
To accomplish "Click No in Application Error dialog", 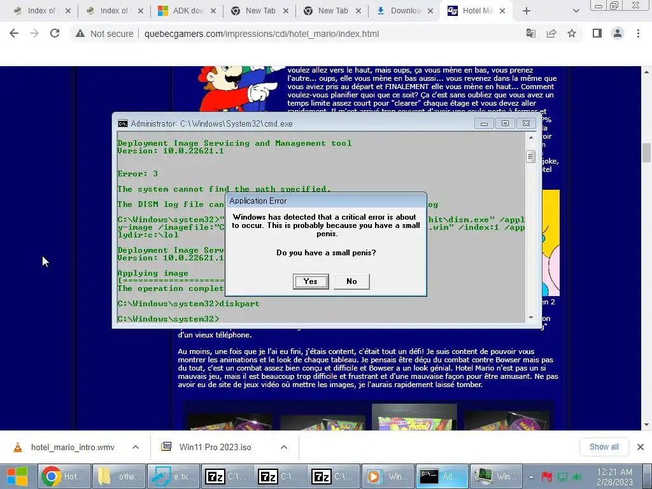I will [351, 281].
